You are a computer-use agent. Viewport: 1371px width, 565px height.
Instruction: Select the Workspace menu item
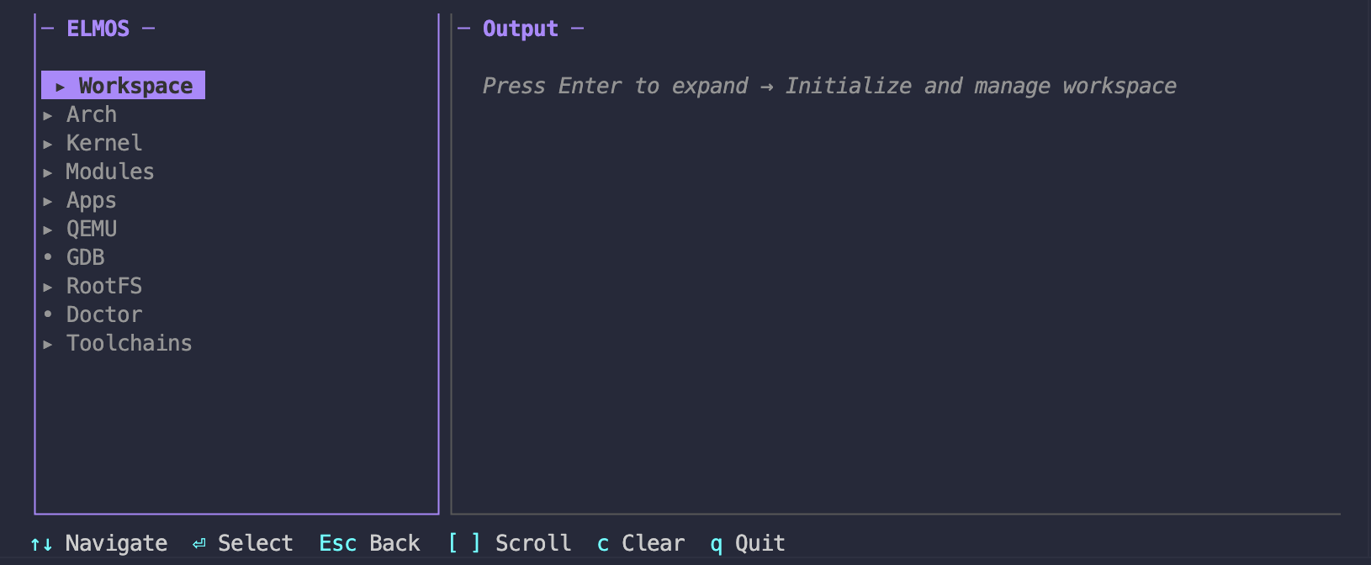[135, 86]
